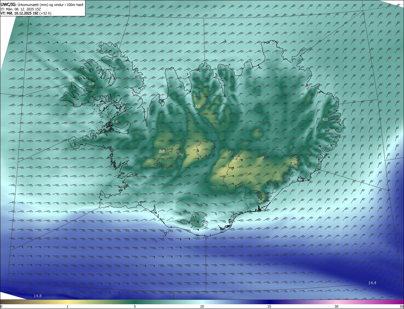Click the 3.0 value in southeast Iceland
The height and width of the screenshot is (309, 404).
click(294, 162)
